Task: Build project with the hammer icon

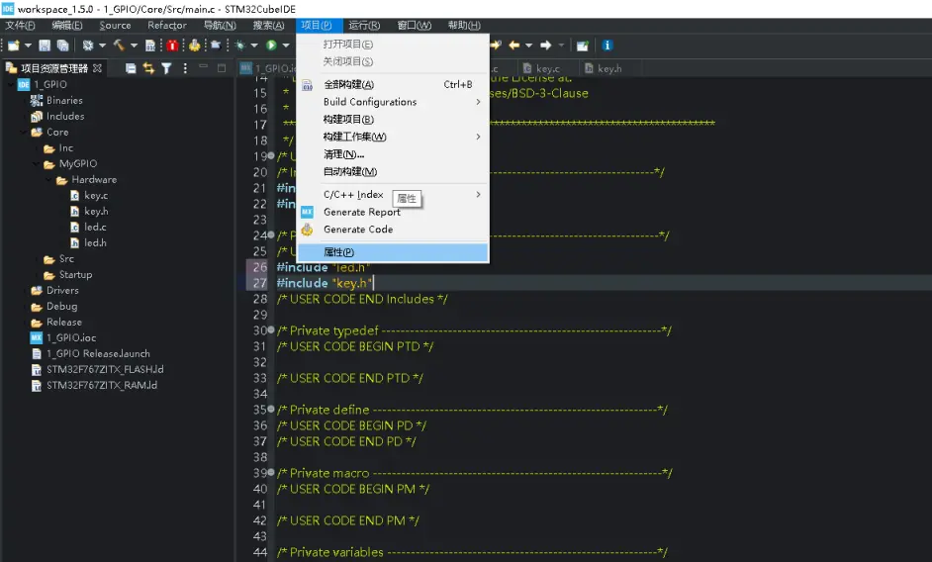Action: pos(119,46)
